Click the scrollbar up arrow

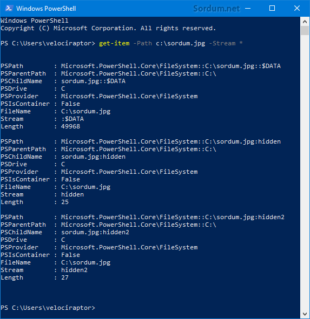[x=305, y=22]
